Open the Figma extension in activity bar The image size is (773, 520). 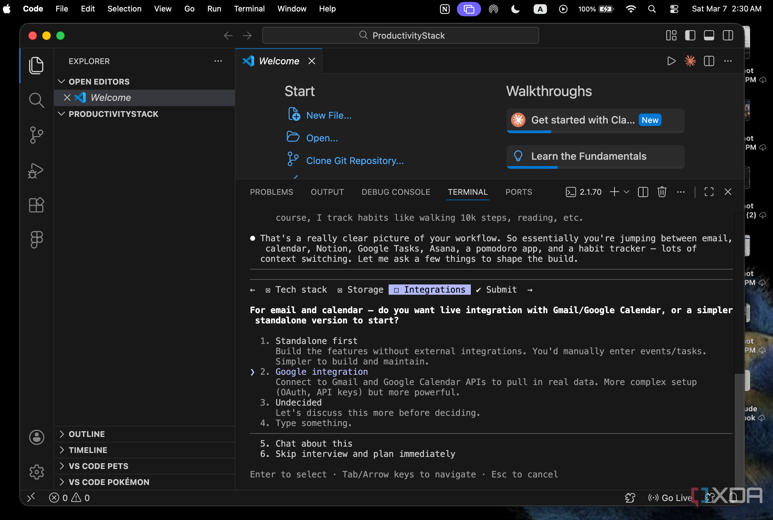pyautogui.click(x=36, y=239)
